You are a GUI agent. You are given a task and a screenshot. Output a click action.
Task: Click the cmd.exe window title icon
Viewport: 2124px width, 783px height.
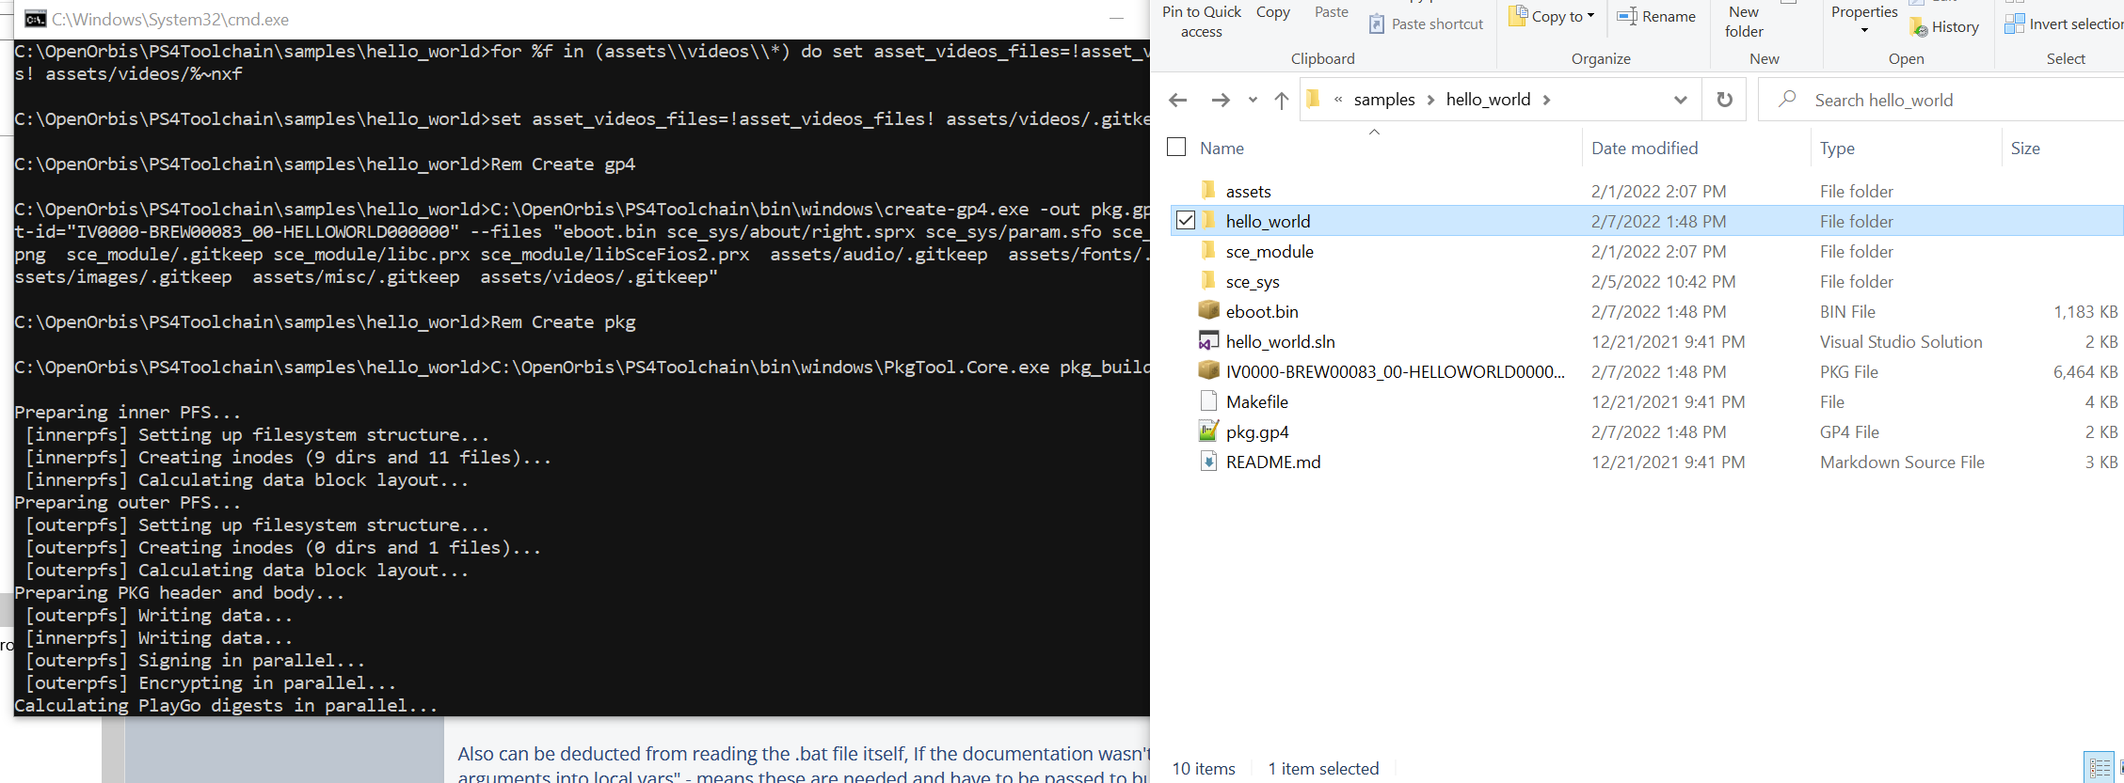(35, 19)
